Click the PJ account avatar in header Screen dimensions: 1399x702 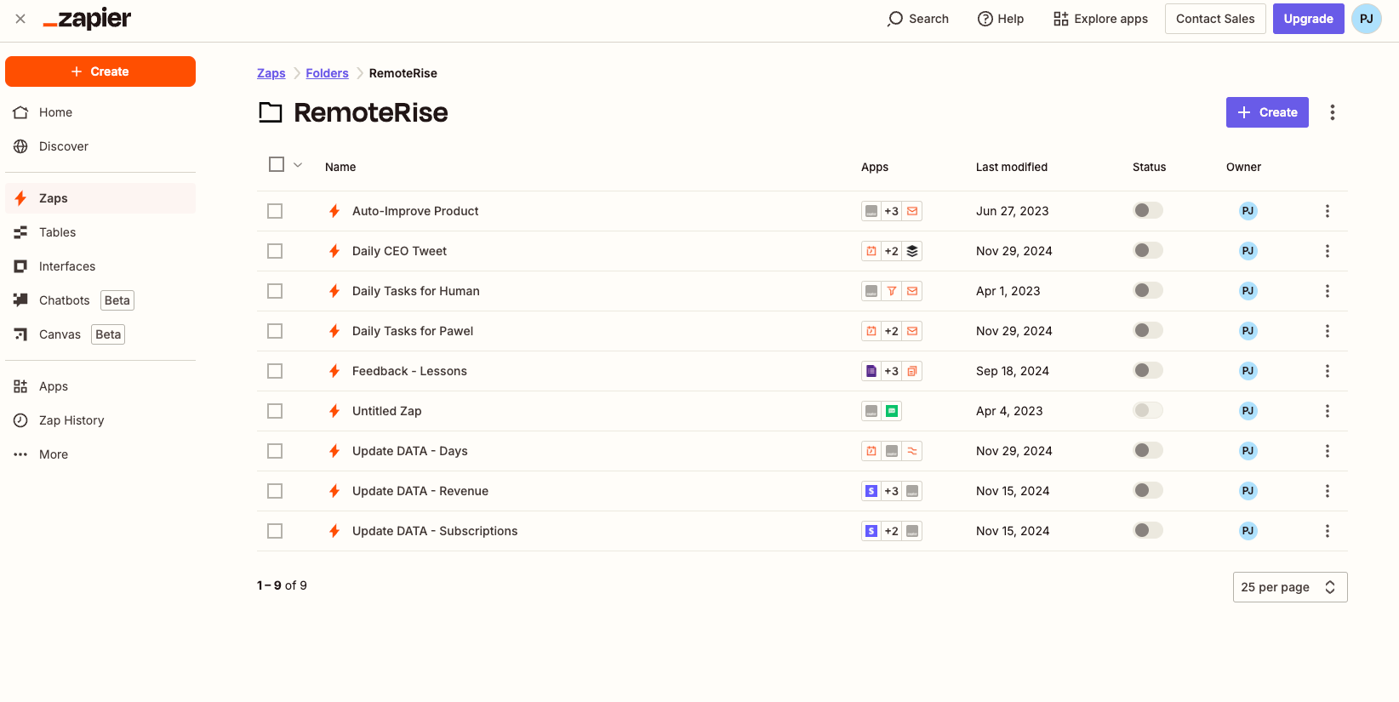(x=1367, y=19)
